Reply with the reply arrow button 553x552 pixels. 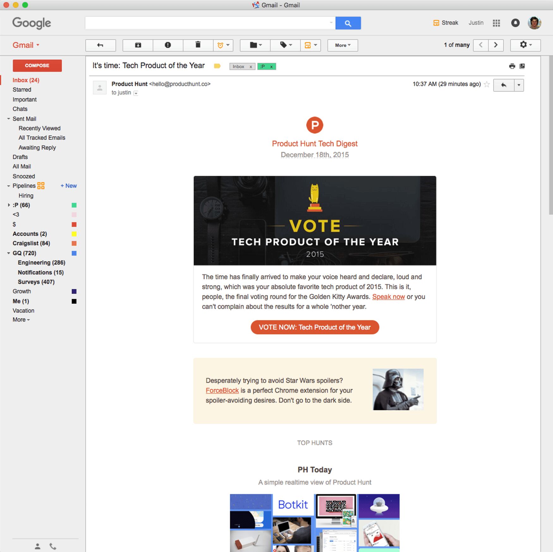point(504,85)
